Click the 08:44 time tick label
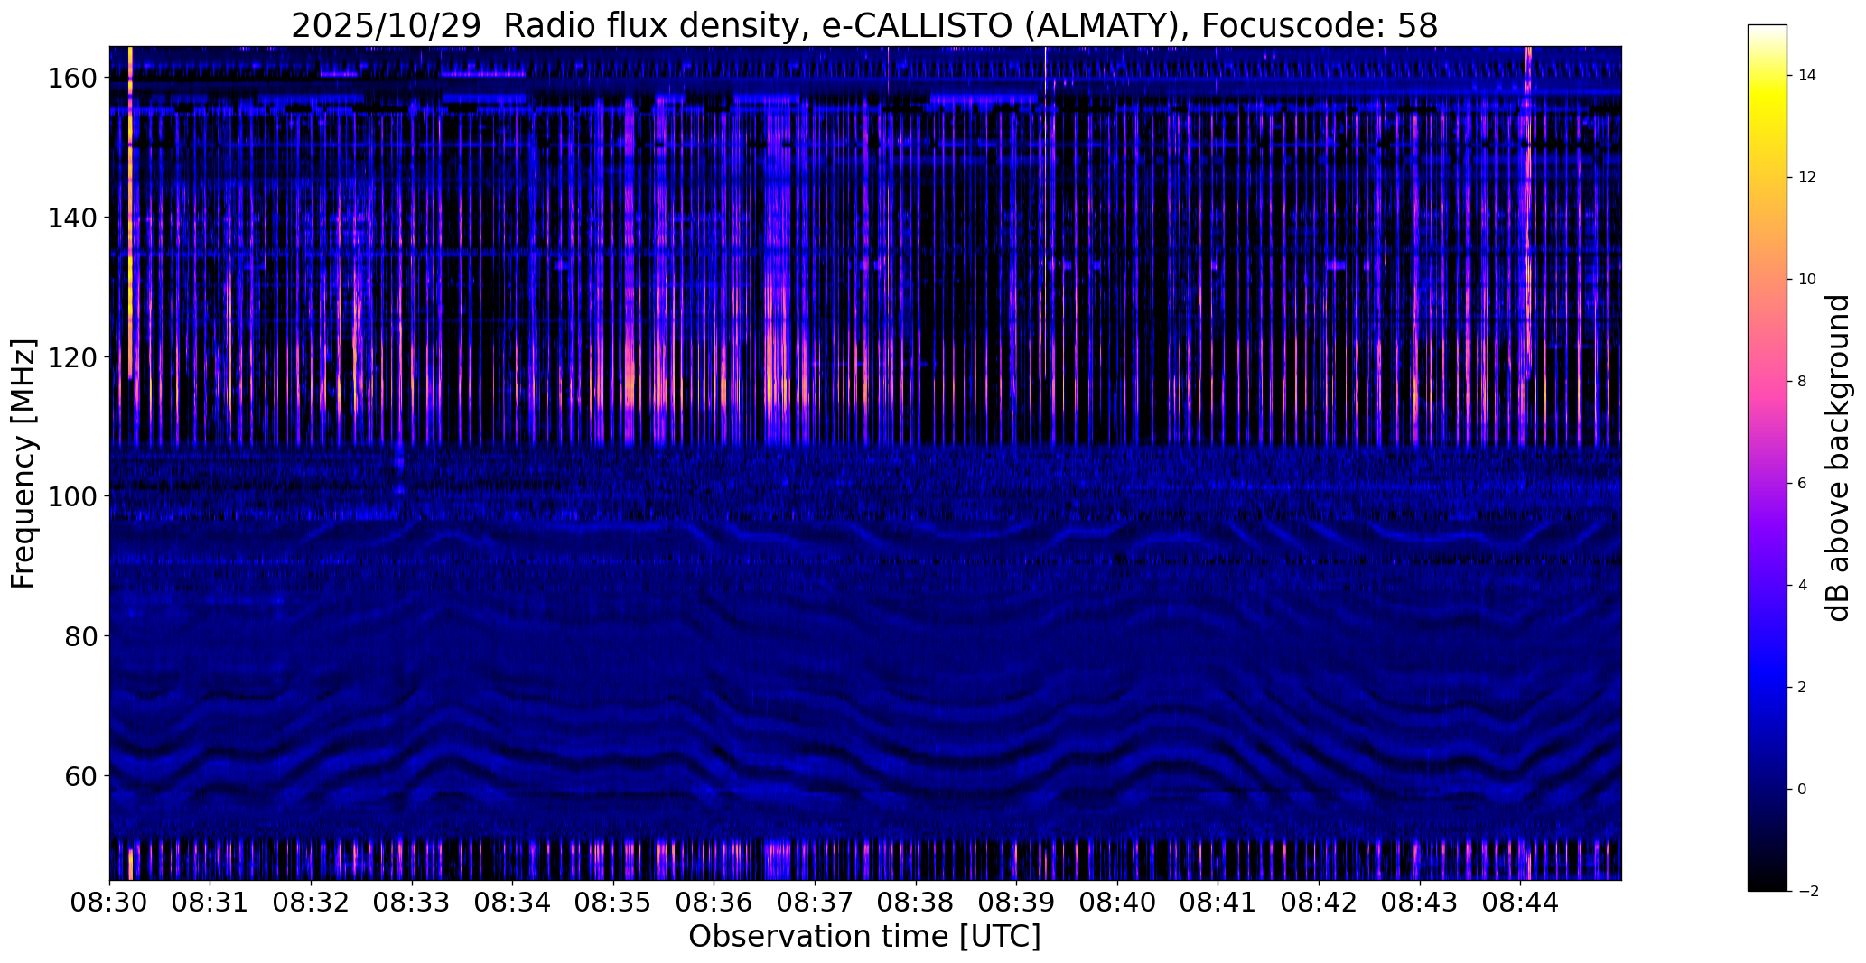Image resolution: width=1866 pixels, height=963 pixels. (1520, 903)
